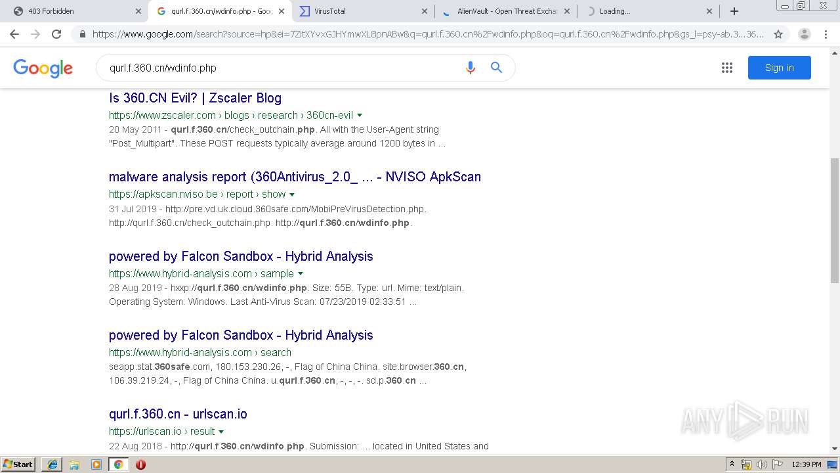This screenshot has height=473, width=840.
Task: Open a new tab with the plus button
Action: [x=734, y=11]
